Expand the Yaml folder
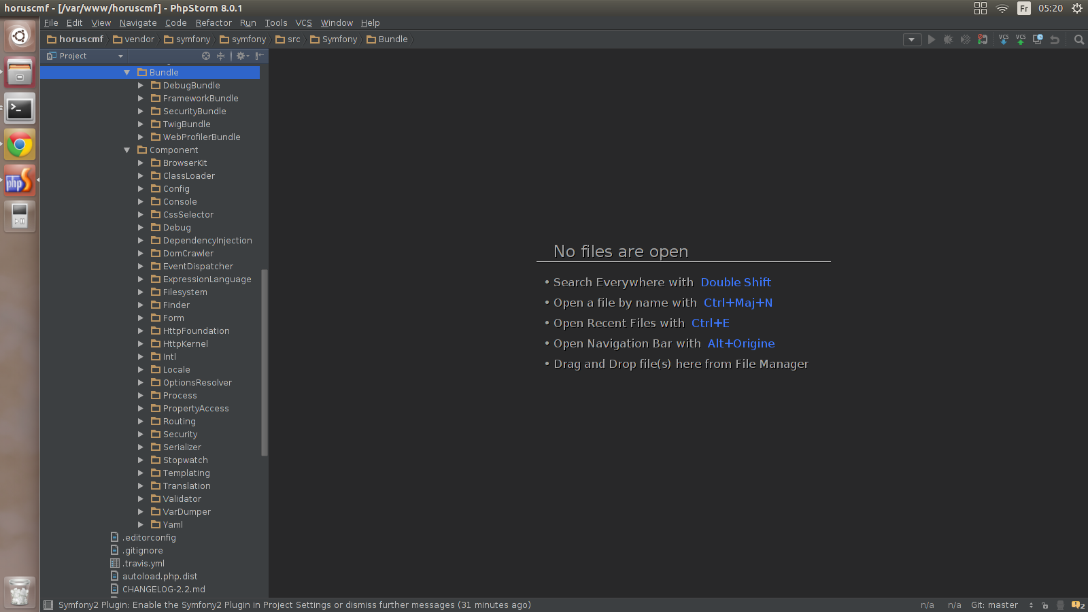Viewport: 1088px width, 612px height. coord(141,525)
